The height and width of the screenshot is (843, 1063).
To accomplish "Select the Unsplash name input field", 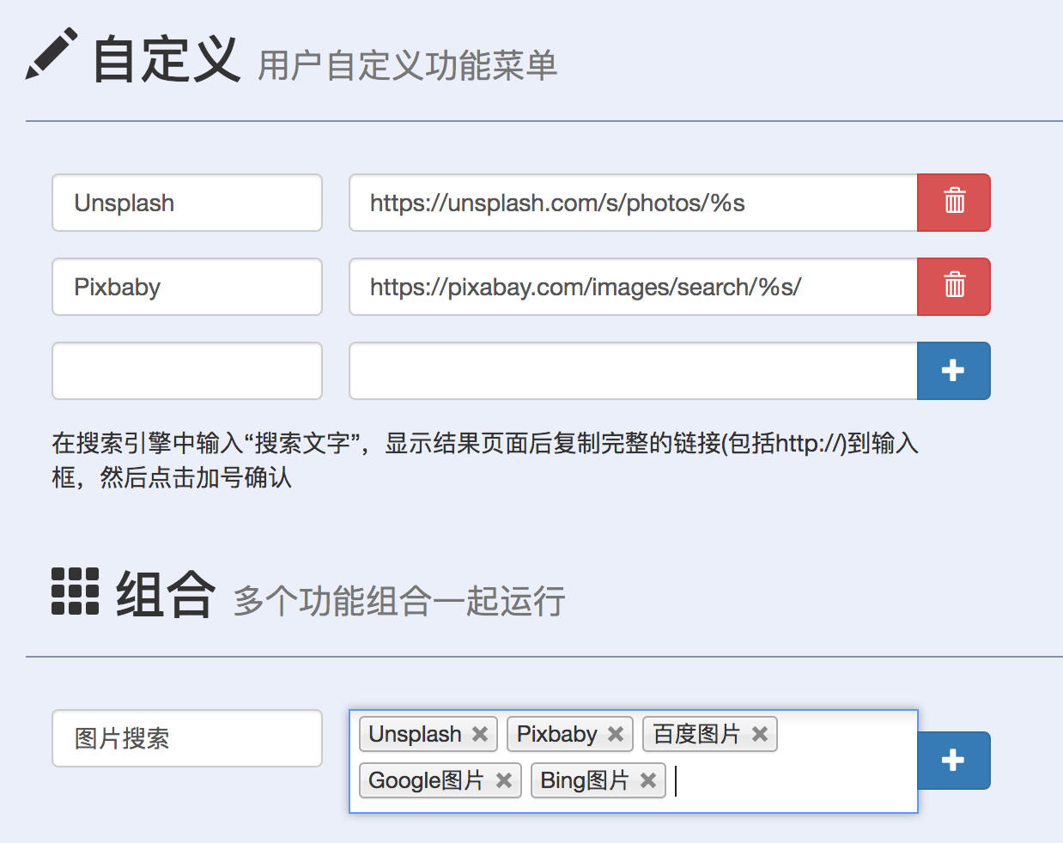I will [x=186, y=203].
